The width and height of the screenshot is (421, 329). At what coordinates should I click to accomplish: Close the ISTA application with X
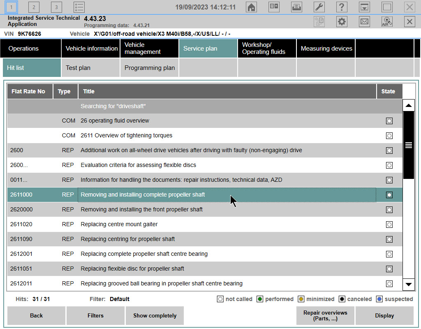click(409, 22)
